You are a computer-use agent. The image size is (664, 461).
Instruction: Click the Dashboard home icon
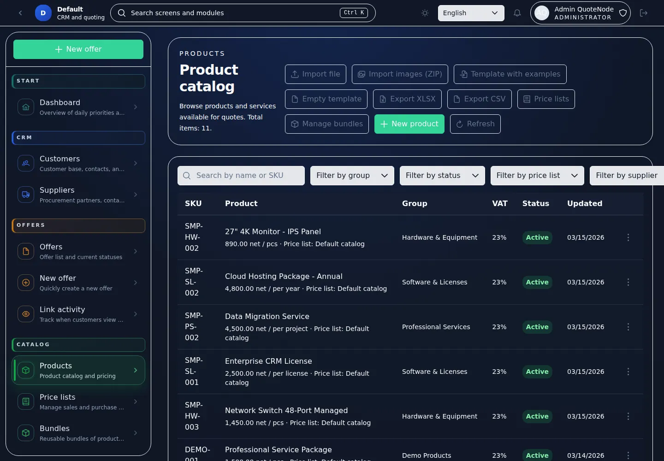pos(26,107)
